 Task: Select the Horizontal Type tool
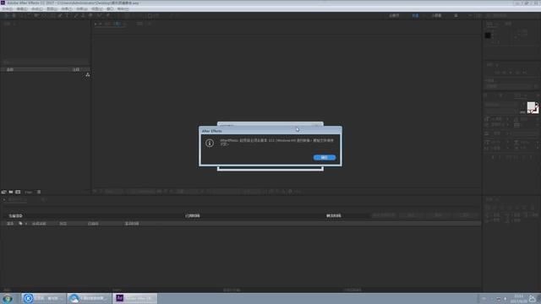pos(68,16)
